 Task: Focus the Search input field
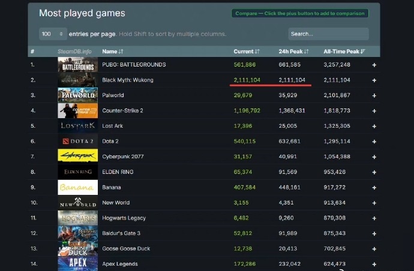point(328,34)
